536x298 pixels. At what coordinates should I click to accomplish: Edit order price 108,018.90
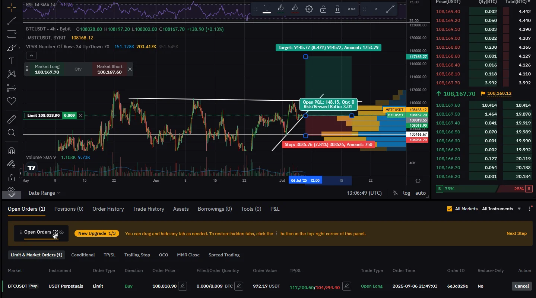pyautogui.click(x=183, y=286)
